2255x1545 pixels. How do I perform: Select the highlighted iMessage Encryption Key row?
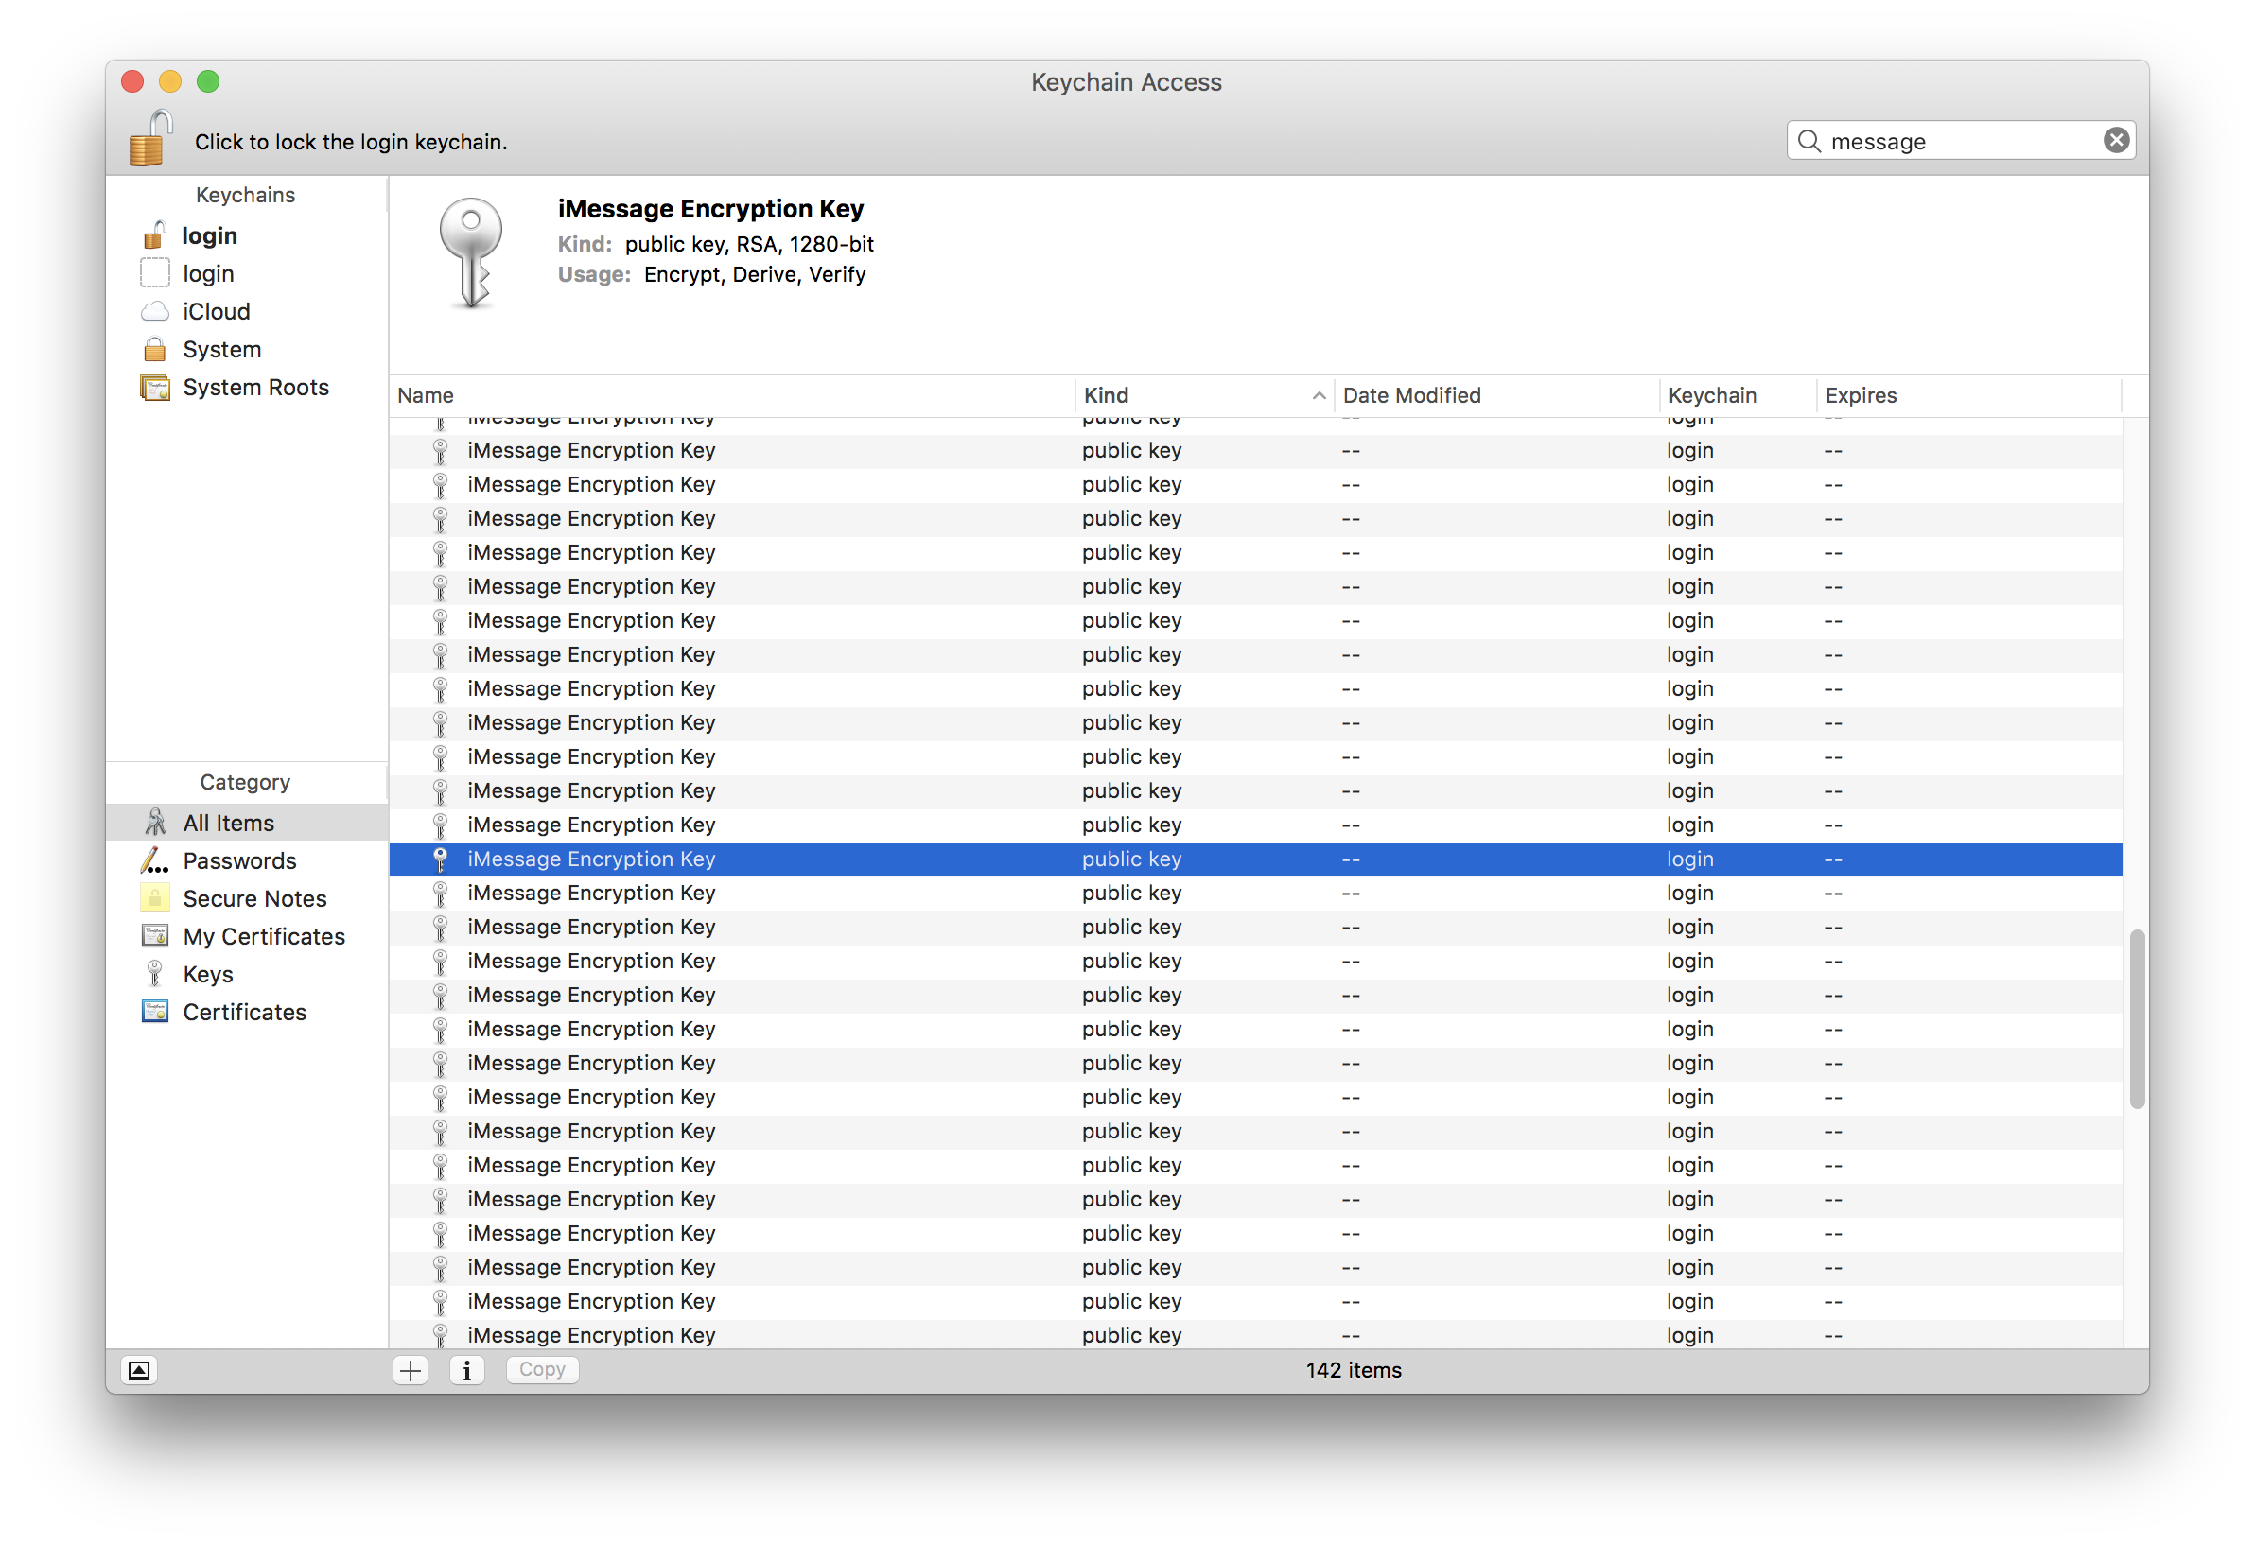pos(1255,859)
